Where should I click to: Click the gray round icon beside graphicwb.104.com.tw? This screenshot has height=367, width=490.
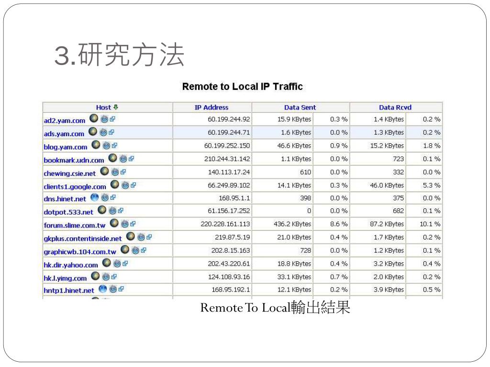135,250
